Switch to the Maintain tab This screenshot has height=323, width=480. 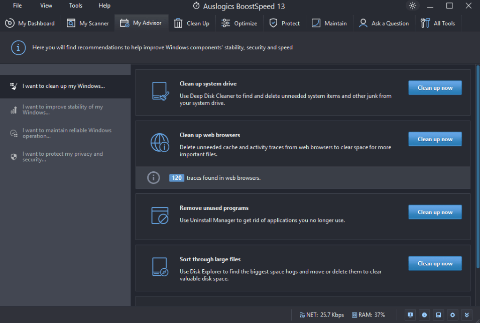pos(329,23)
